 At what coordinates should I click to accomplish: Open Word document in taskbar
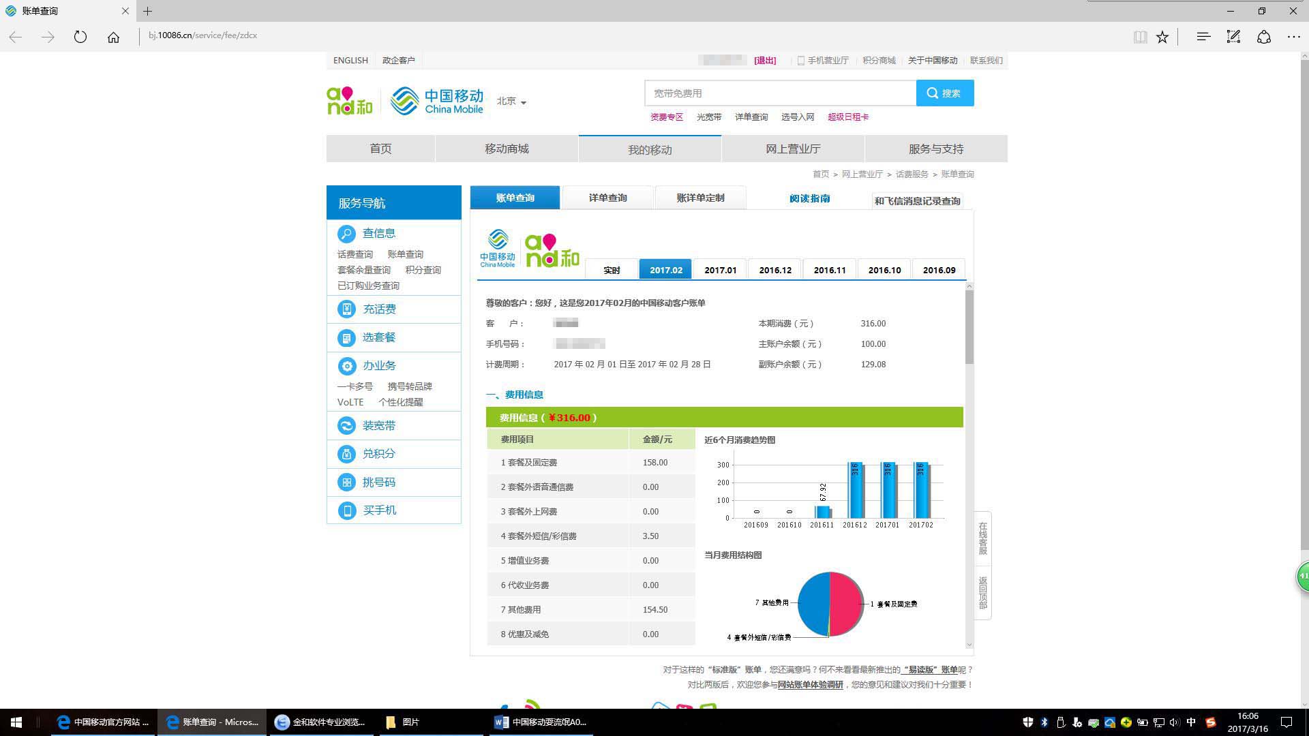pyautogui.click(x=542, y=722)
